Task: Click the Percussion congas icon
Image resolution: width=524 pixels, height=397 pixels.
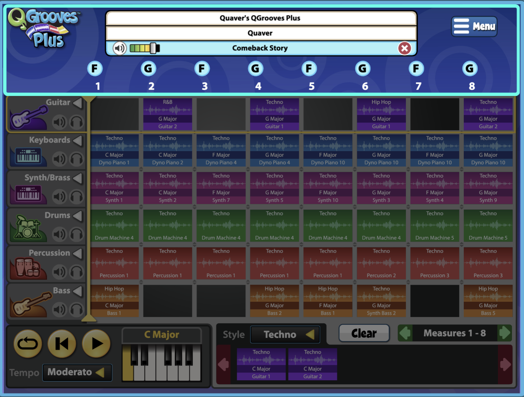Action: [x=26, y=267]
